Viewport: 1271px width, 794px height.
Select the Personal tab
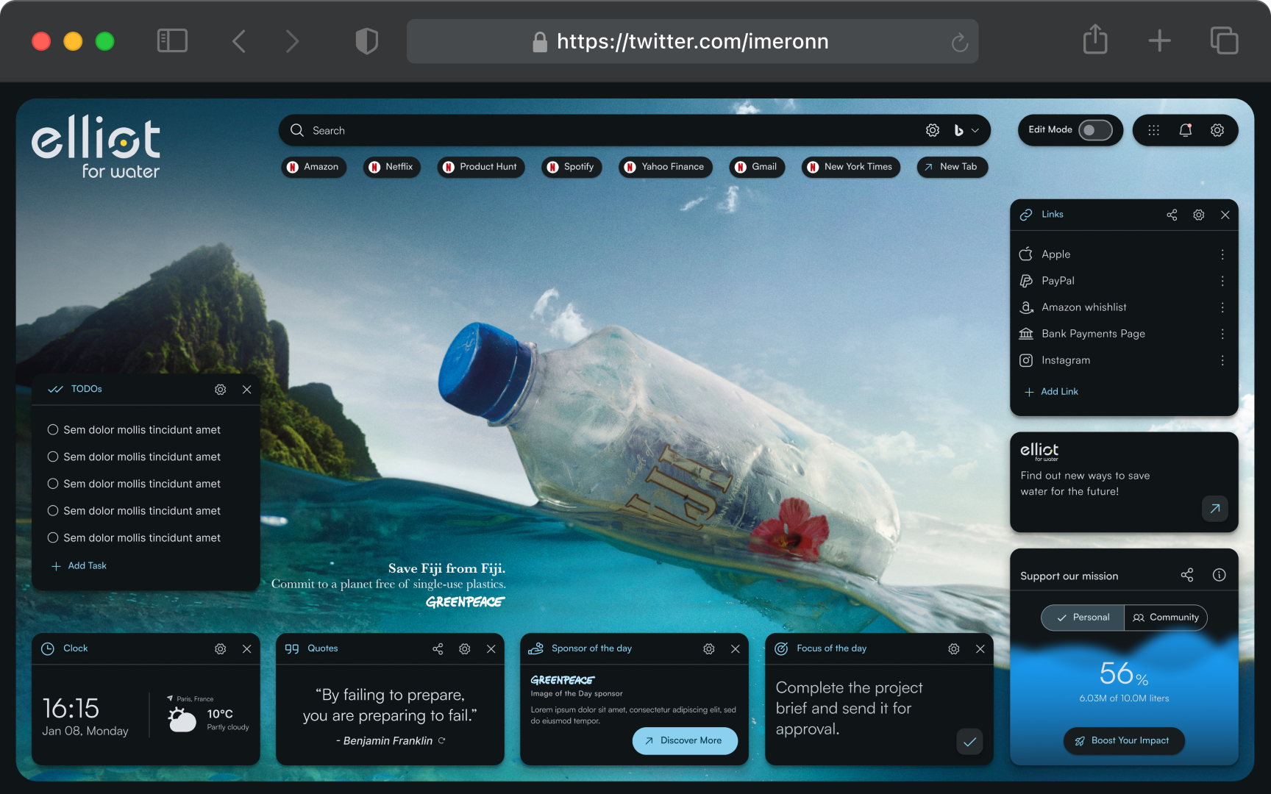coord(1083,618)
